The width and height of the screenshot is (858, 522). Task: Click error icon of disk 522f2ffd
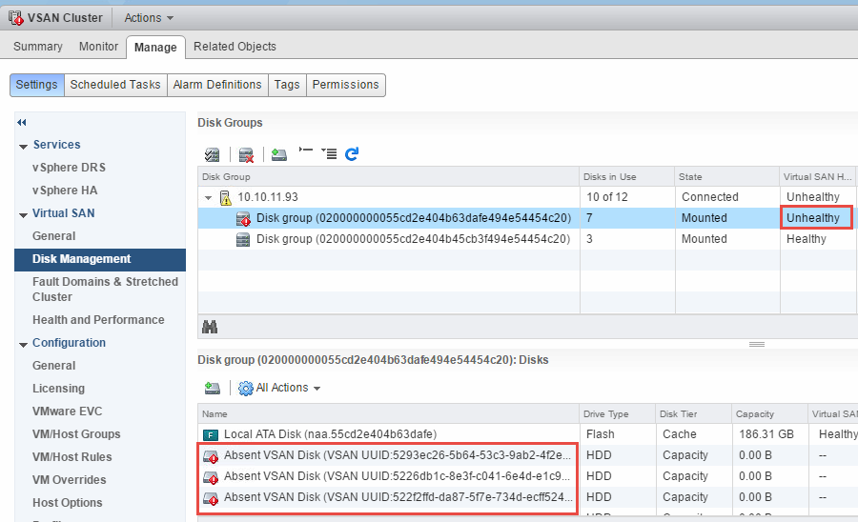(211, 498)
